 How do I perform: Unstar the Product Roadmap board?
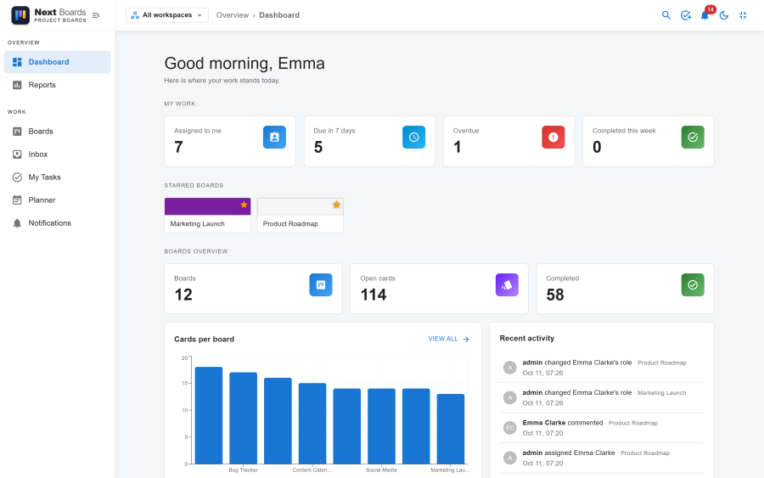[336, 205]
